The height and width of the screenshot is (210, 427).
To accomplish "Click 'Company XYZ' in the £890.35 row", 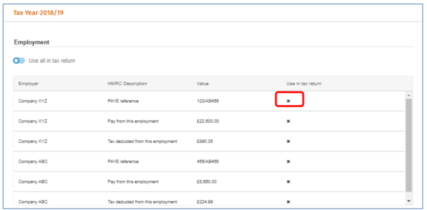I will tap(32, 141).
